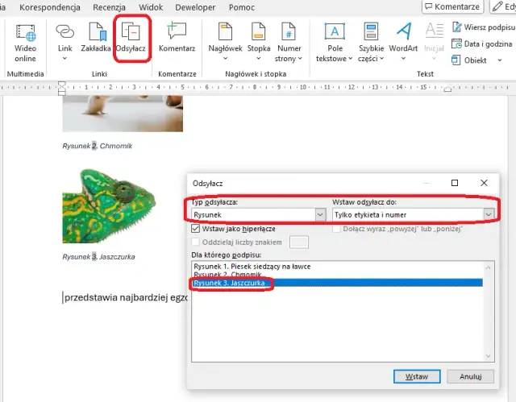Select Rysunek 1. Piesek siedzący na ławce

252,266
